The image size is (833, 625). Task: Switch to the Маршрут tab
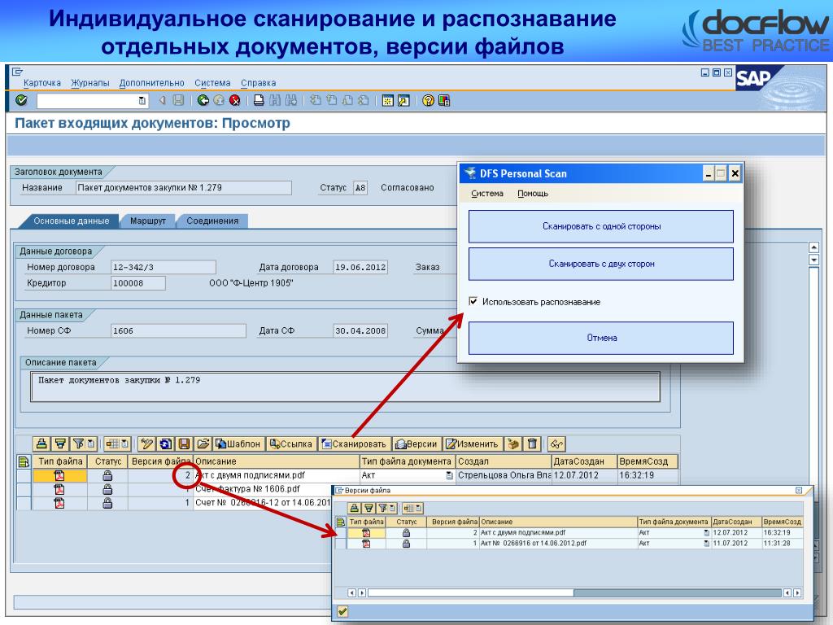click(148, 221)
